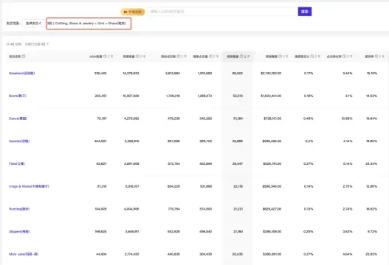Click the info icon of the column showing 14,279,833
This screenshot has width=389, height=265.
pyautogui.click(x=137, y=57)
